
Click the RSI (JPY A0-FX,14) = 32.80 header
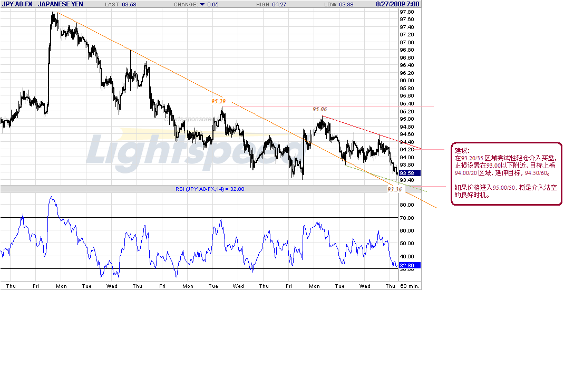[210, 189]
